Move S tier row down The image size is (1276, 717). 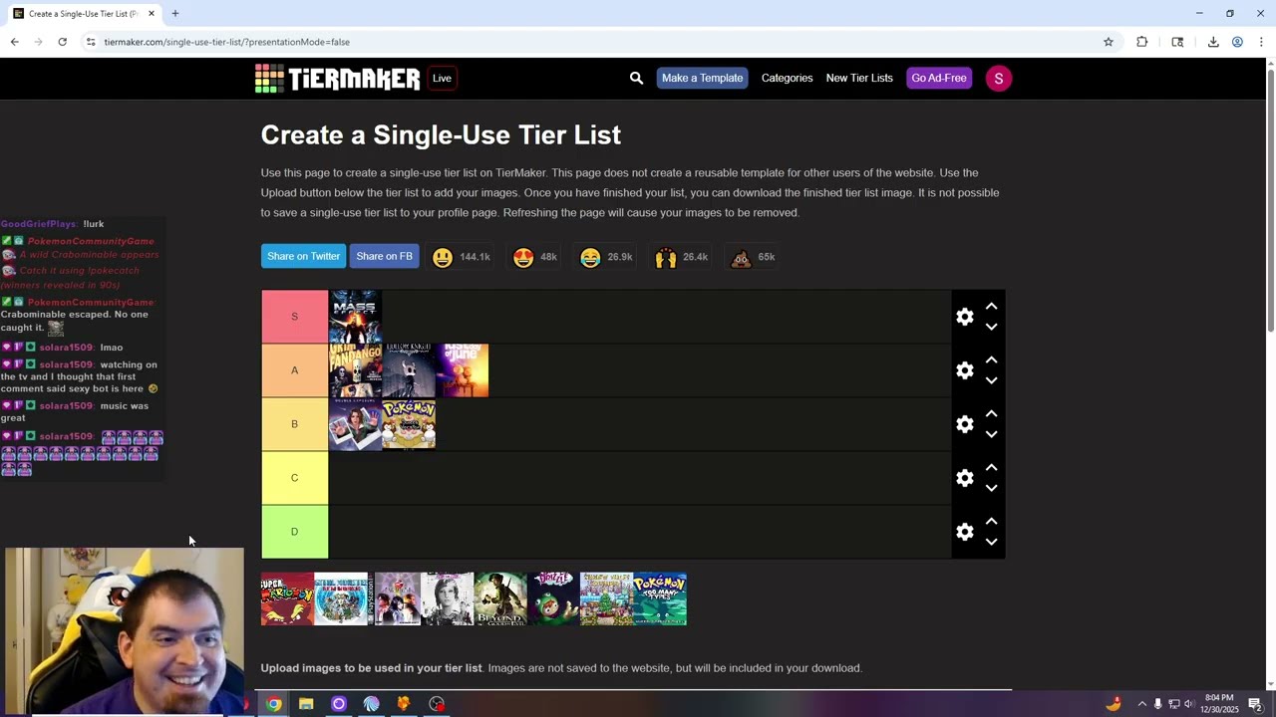click(x=991, y=327)
